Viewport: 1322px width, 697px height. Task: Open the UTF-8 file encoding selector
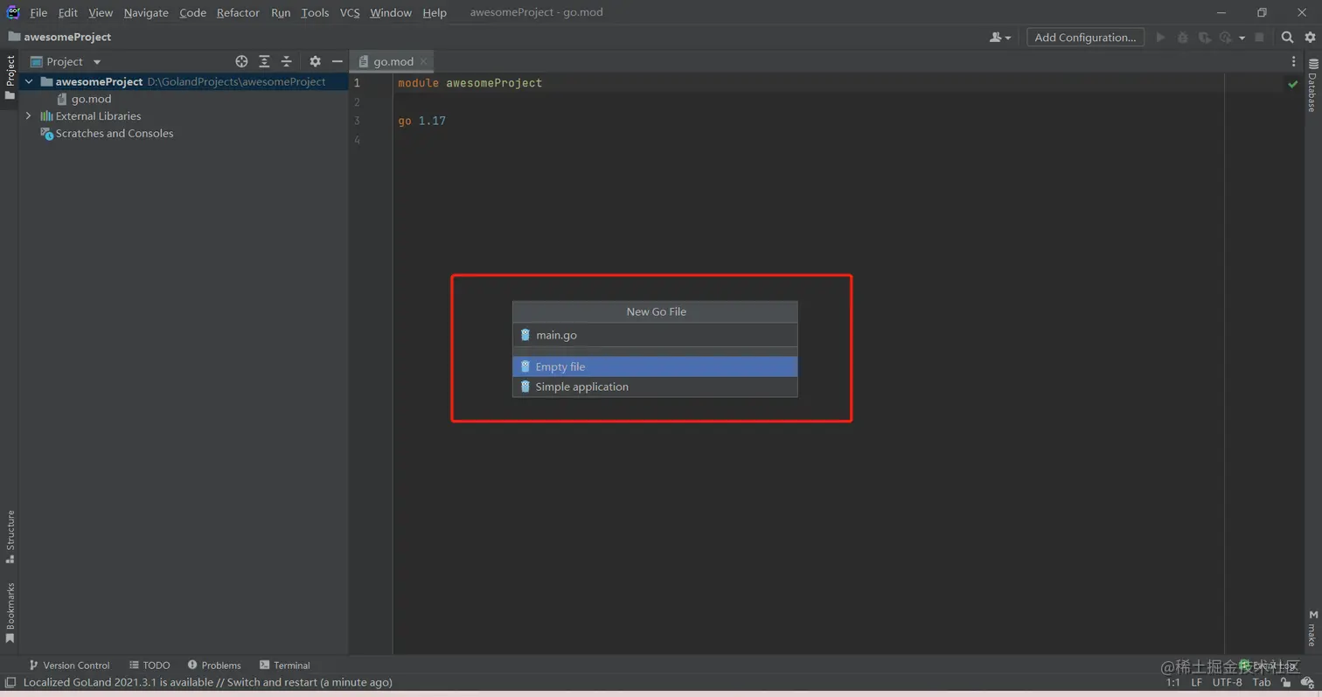(1227, 682)
